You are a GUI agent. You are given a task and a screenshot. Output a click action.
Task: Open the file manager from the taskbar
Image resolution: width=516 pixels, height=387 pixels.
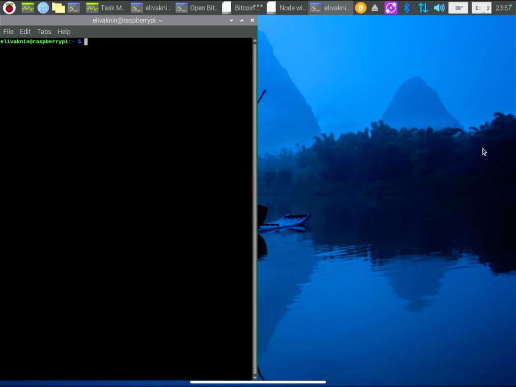click(59, 8)
